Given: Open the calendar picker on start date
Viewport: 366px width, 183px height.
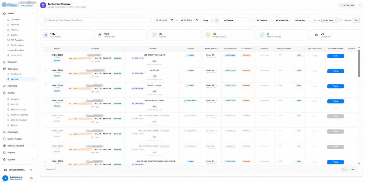Looking at the screenshot, I should 172,20.
